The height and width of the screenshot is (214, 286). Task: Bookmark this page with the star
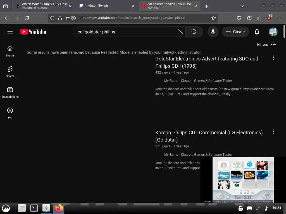(x=214, y=18)
